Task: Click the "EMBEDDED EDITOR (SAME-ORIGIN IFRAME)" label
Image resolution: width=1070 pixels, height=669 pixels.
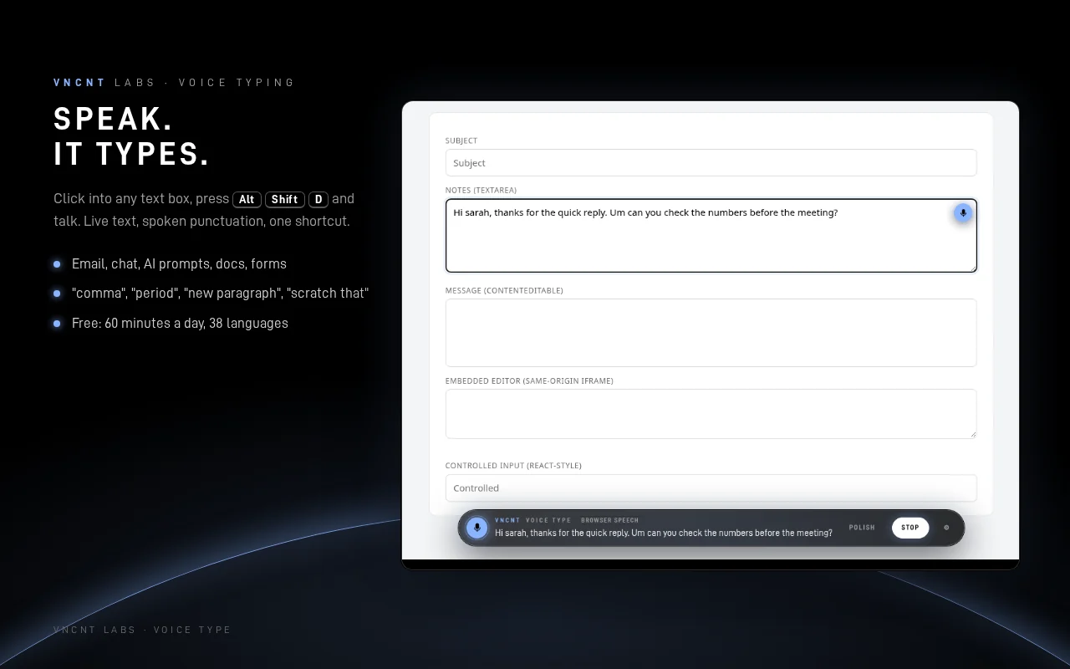Action: click(x=529, y=380)
